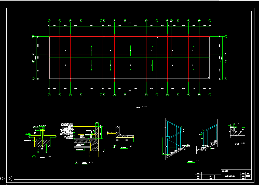Select top grid axis bubble 10

[125, 21]
